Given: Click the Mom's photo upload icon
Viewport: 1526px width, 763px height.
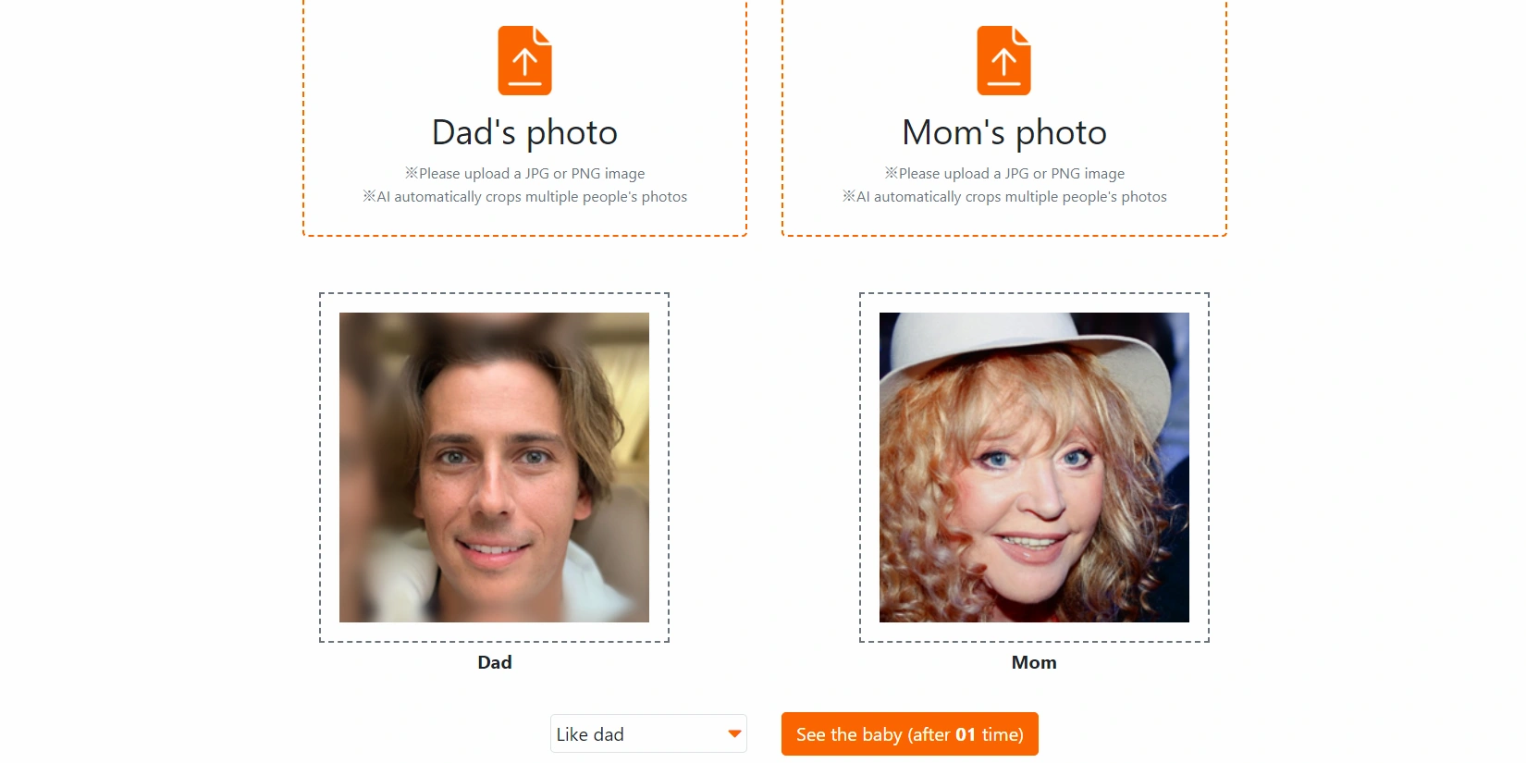Looking at the screenshot, I should (x=1003, y=61).
